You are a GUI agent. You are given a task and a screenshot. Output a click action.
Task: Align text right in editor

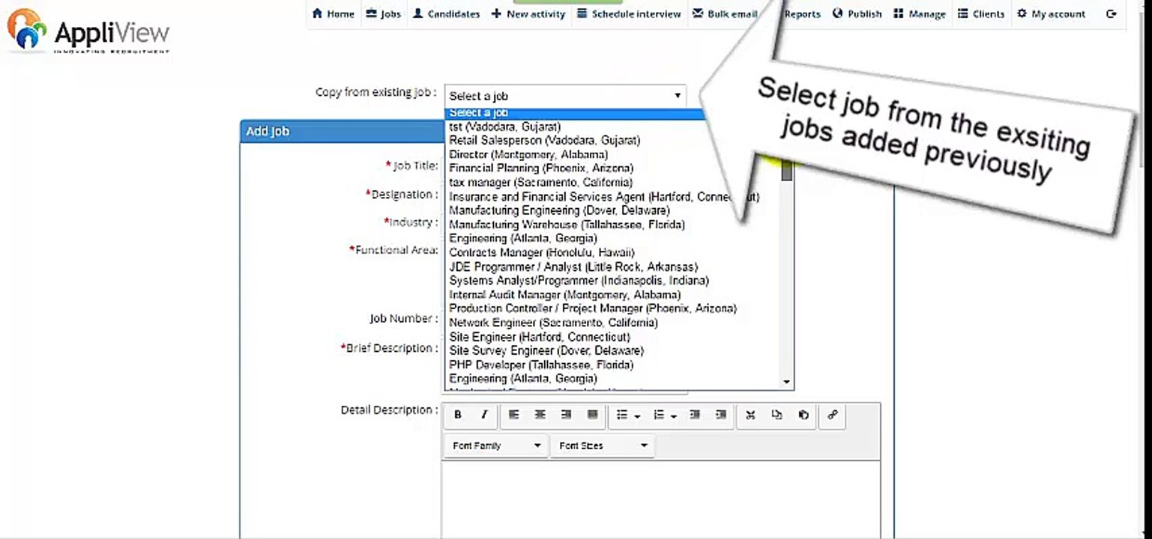tap(566, 415)
